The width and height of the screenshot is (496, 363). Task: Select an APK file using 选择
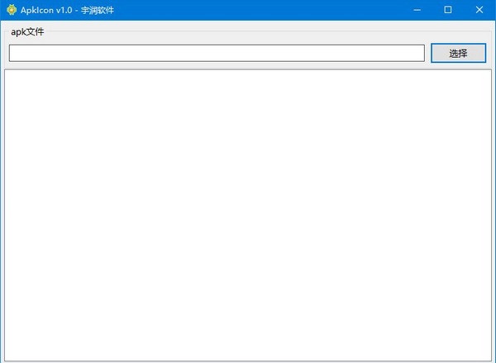pyautogui.click(x=458, y=53)
